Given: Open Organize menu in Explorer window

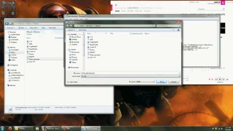Looking at the screenshot, I should [11, 28].
